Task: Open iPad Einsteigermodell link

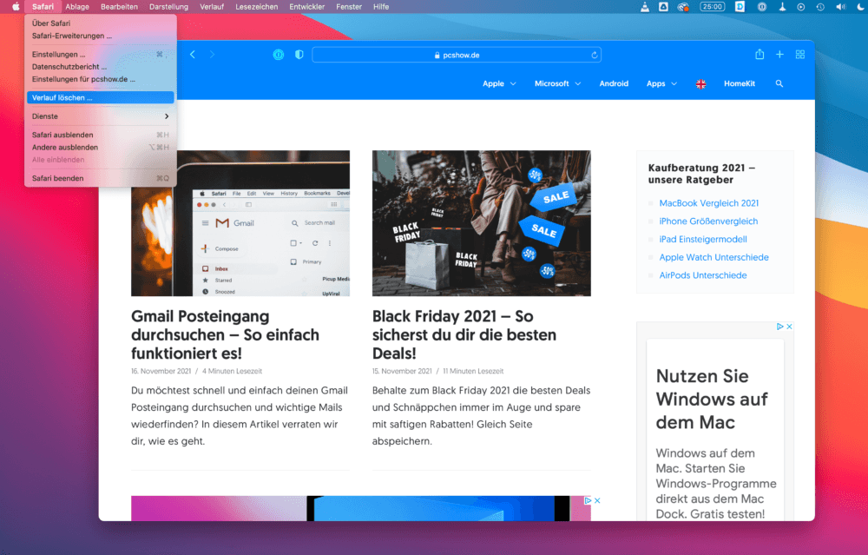Action: [x=703, y=239]
